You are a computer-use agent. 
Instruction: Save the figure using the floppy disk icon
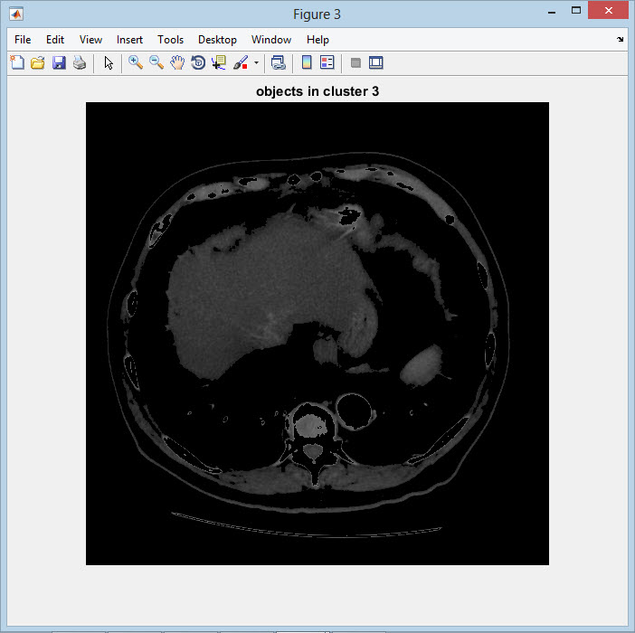coord(59,62)
